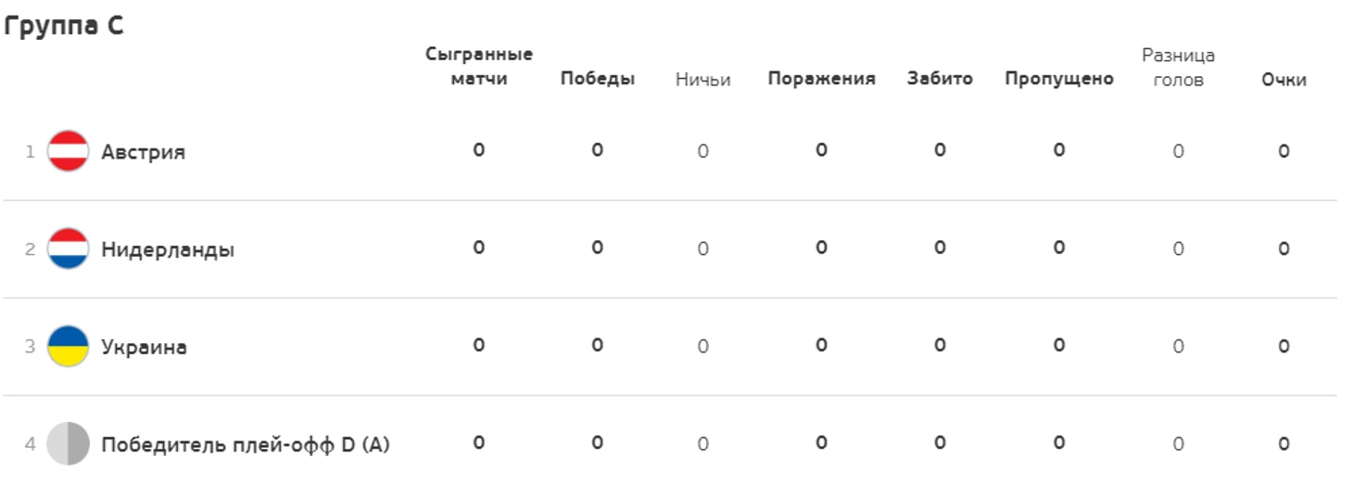The image size is (1353, 497).
Task: Click the Netherlands flag icon
Action: tap(68, 248)
